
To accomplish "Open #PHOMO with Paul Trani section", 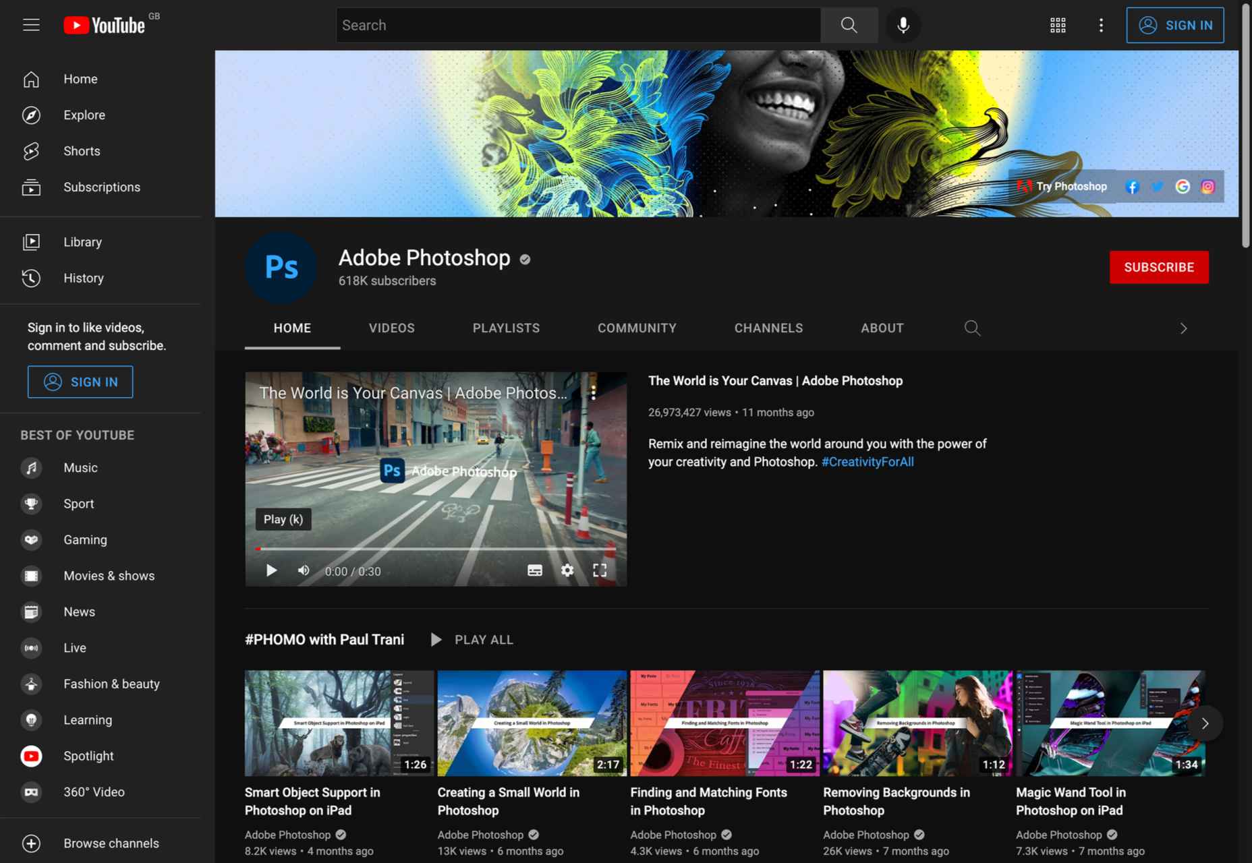I will coord(324,640).
